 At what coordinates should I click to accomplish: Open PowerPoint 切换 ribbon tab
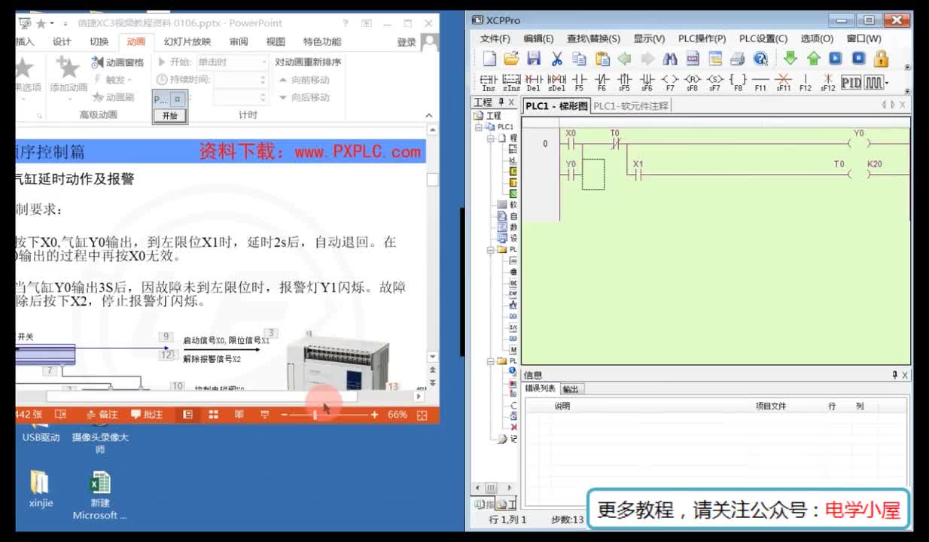coord(99,42)
